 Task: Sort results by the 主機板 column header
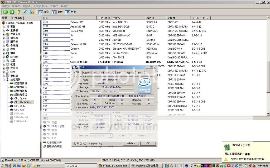128,18
